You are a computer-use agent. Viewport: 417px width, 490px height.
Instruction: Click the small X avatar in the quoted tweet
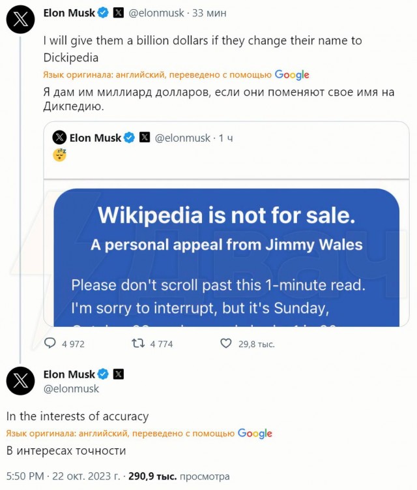pyautogui.click(x=59, y=137)
